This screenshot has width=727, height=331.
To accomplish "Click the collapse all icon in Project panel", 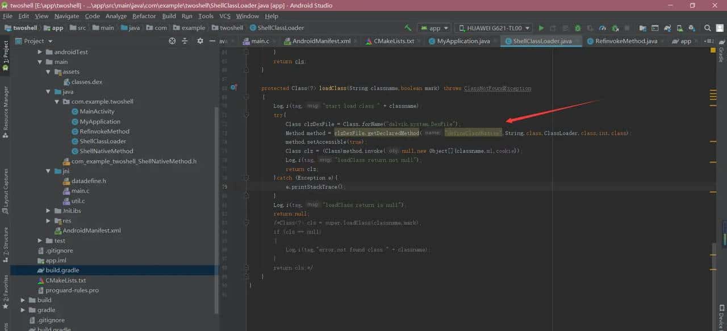I will coord(185,41).
